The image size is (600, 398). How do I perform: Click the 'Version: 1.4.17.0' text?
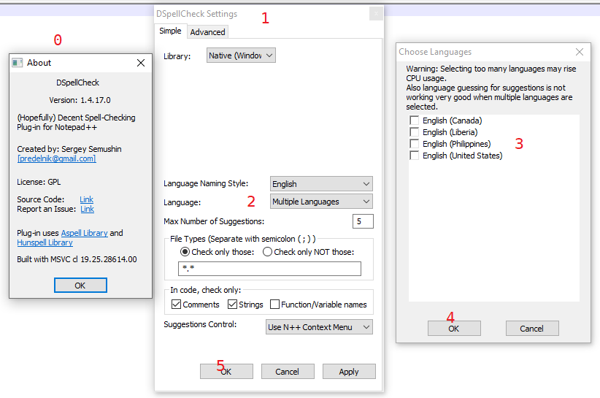pyautogui.click(x=80, y=100)
